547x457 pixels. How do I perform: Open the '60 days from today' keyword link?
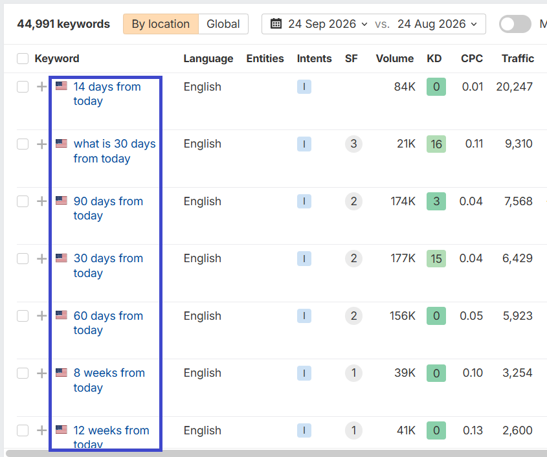(x=108, y=323)
